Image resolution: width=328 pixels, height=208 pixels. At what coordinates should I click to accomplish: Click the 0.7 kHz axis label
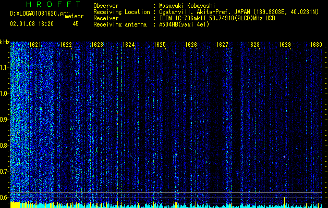click(4, 172)
